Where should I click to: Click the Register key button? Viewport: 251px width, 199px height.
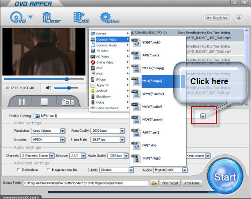click(x=217, y=18)
